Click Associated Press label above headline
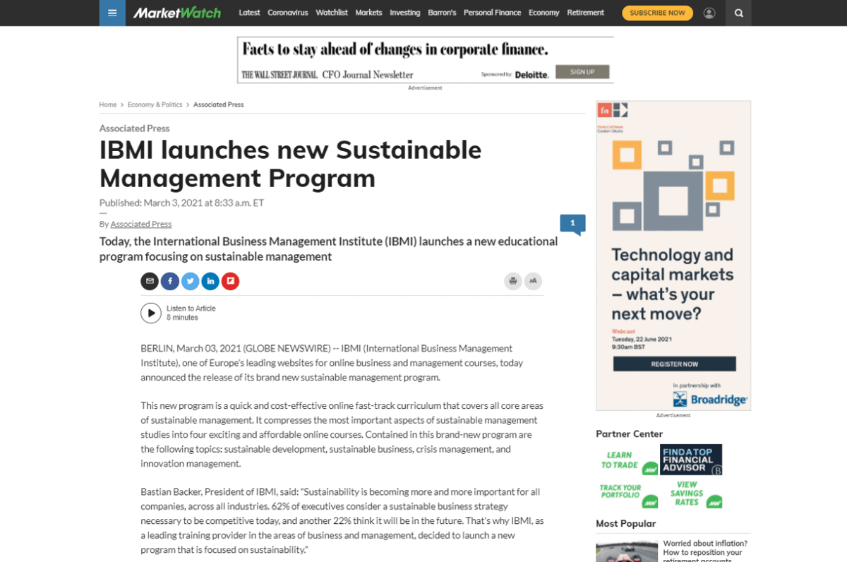The width and height of the screenshot is (847, 562). tap(134, 128)
